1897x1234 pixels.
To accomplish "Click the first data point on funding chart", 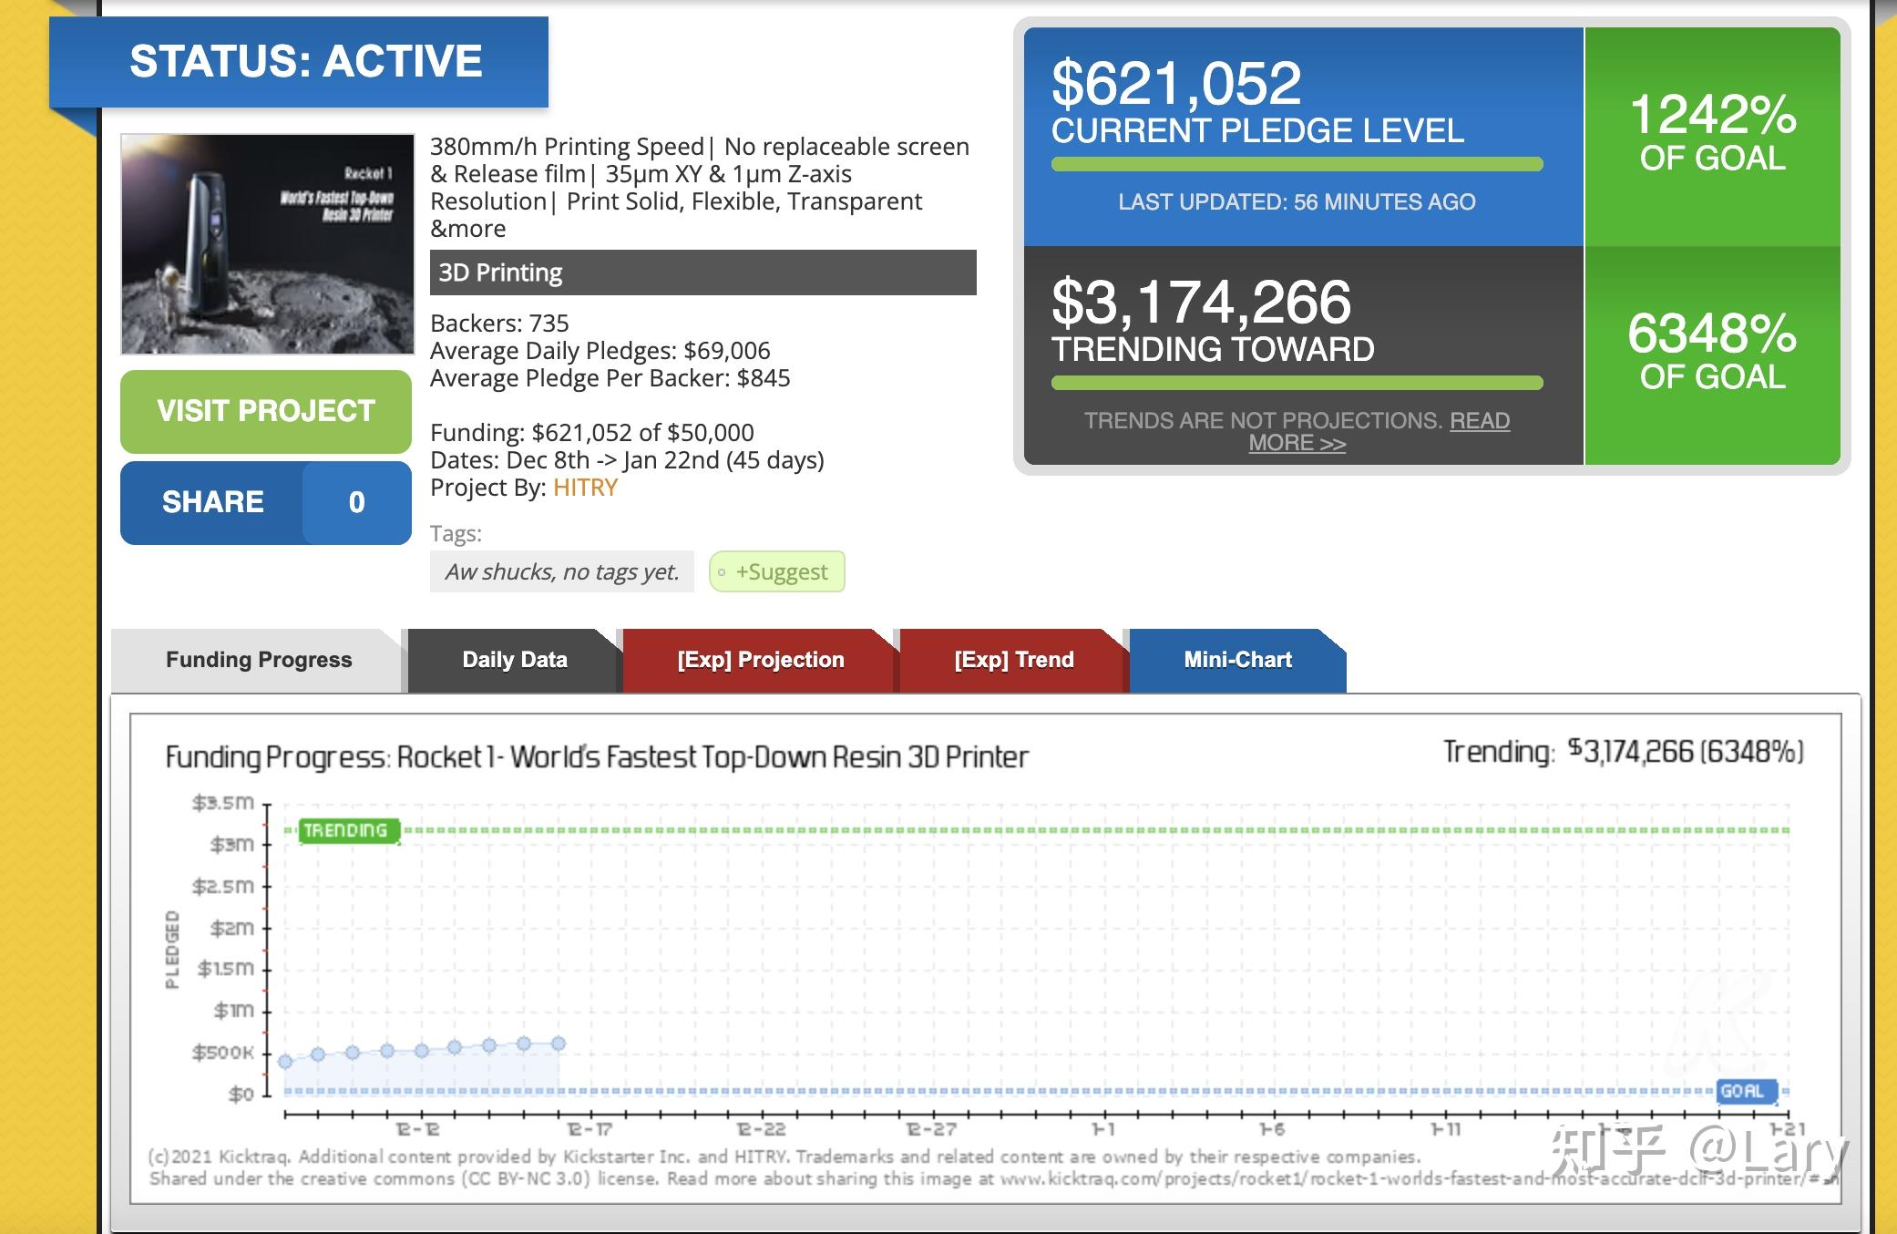I will [285, 1061].
